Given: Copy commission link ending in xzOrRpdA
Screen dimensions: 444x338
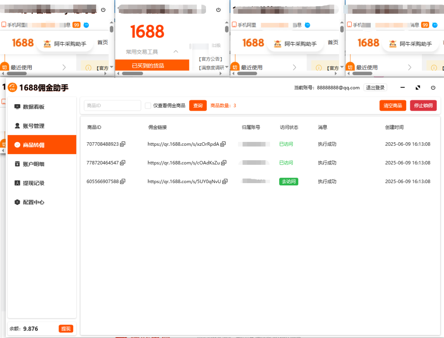Looking at the screenshot, I should click(224, 144).
